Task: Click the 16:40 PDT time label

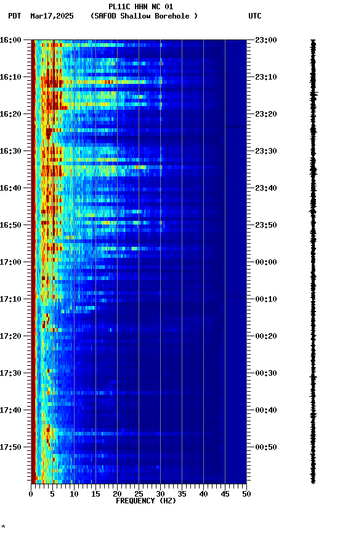Action: click(x=10, y=188)
